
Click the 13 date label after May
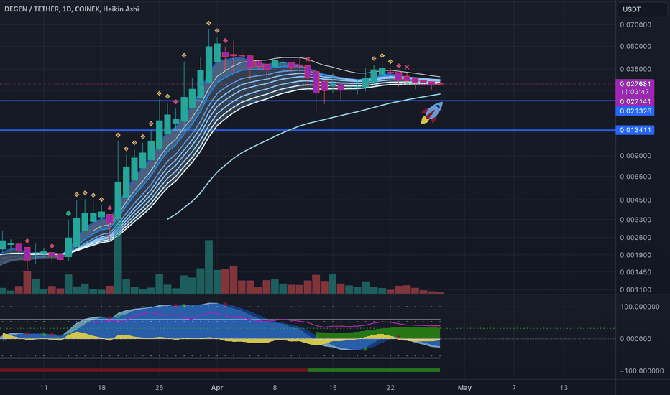(564, 388)
